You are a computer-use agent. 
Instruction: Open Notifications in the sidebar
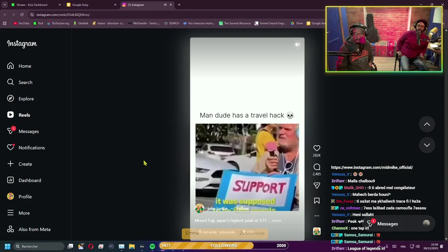coord(26,148)
